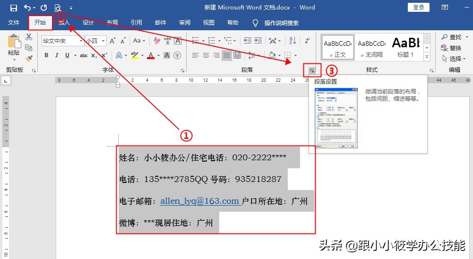Image resolution: width=473 pixels, height=259 pixels.
Task: Open the 华文中宋 font name dropdown
Action: click(x=81, y=41)
